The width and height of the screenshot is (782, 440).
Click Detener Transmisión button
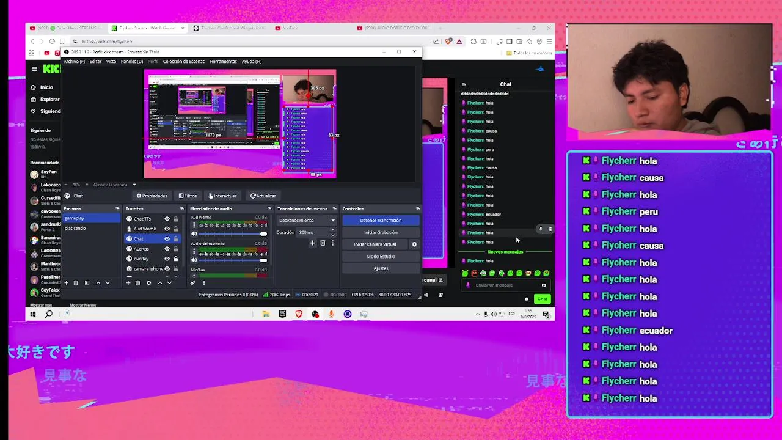pyautogui.click(x=381, y=221)
